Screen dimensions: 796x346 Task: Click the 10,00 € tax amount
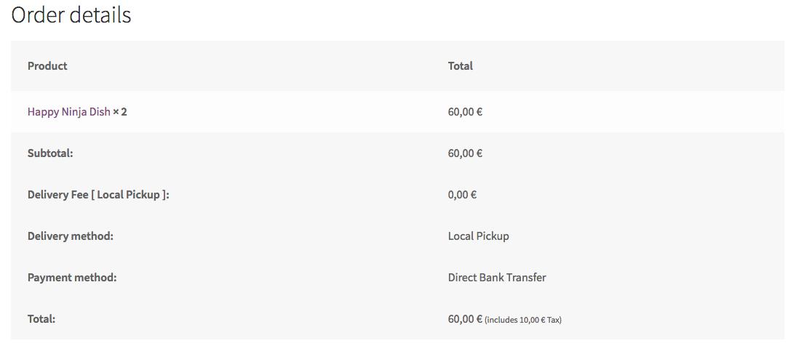click(x=532, y=320)
